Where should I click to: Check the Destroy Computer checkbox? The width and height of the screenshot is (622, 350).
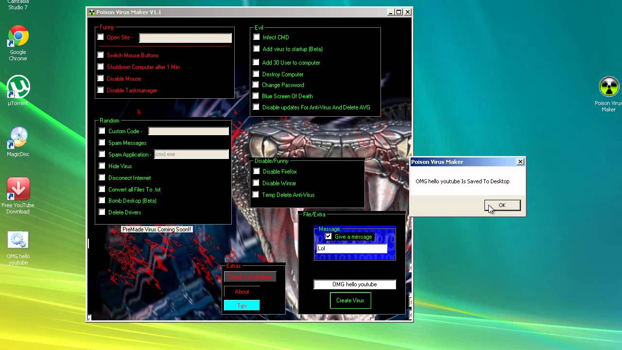tap(256, 74)
